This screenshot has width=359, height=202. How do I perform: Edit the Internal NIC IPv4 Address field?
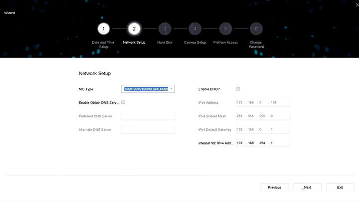click(263, 143)
